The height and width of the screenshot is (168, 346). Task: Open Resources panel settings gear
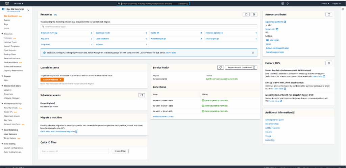254,14
